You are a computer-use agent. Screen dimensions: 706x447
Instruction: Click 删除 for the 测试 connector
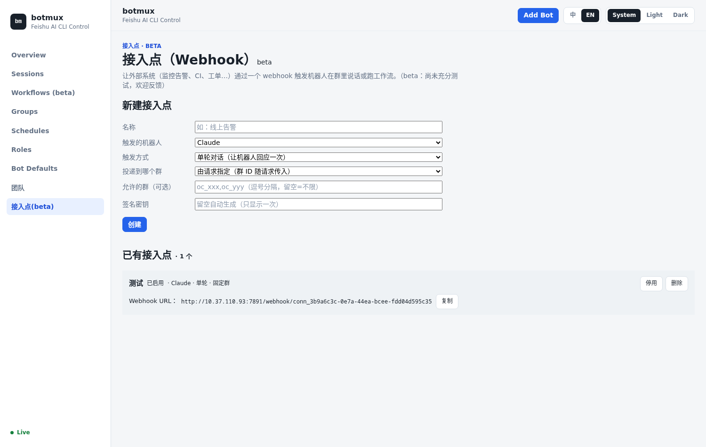click(x=677, y=283)
